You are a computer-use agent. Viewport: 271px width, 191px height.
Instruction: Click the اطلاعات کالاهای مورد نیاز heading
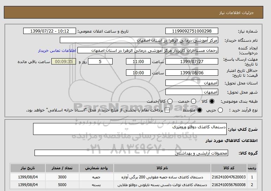click(232, 141)
